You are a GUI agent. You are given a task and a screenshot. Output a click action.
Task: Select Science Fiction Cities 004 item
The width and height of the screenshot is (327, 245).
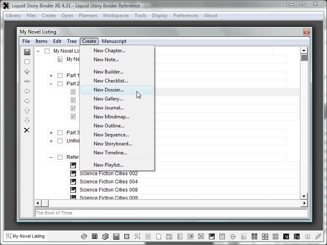[108, 182]
